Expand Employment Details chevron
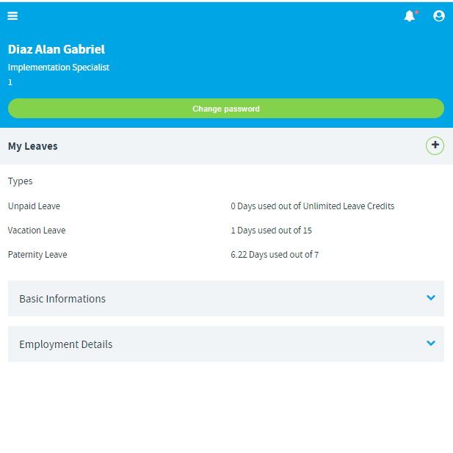This screenshot has height=453, width=453. click(x=431, y=343)
